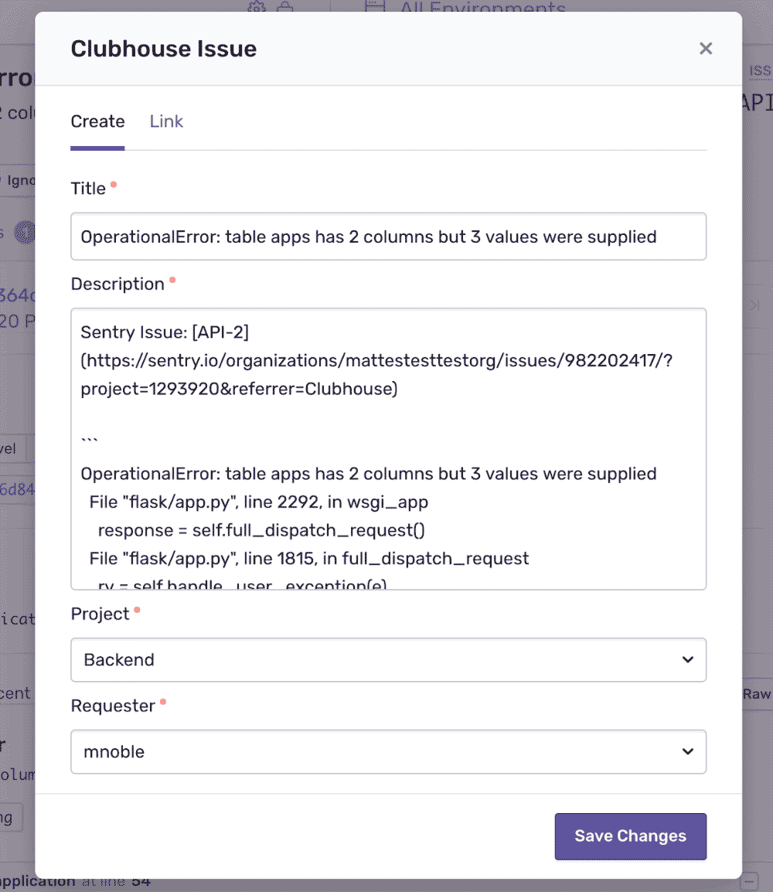Click the Requester dropdown chevron arrow
This screenshot has width=773, height=892.
tap(688, 752)
